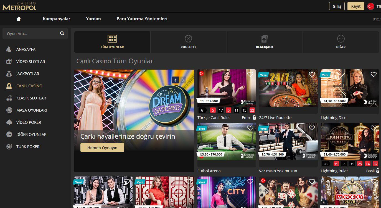This screenshot has height=208, width=381.
Task: Click the Kayıt register button
Action: coord(355,6)
